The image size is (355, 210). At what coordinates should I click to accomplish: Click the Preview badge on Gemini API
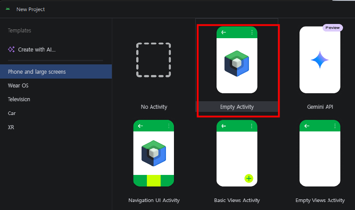[332, 28]
